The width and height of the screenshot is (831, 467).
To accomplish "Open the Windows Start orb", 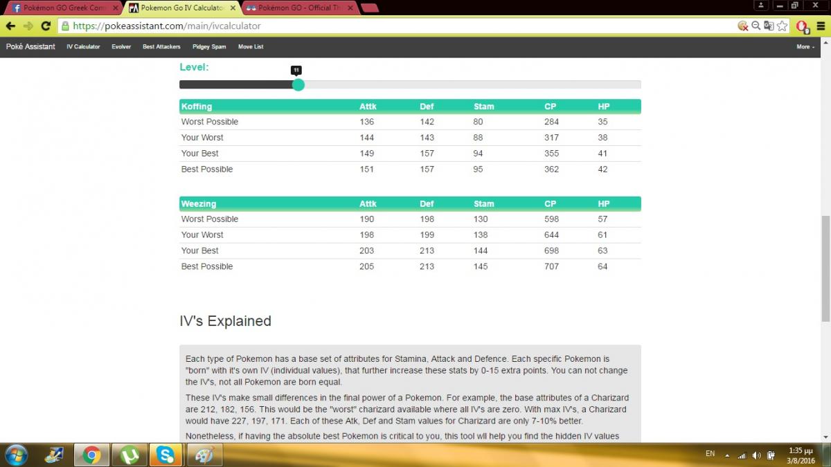I will pos(15,455).
